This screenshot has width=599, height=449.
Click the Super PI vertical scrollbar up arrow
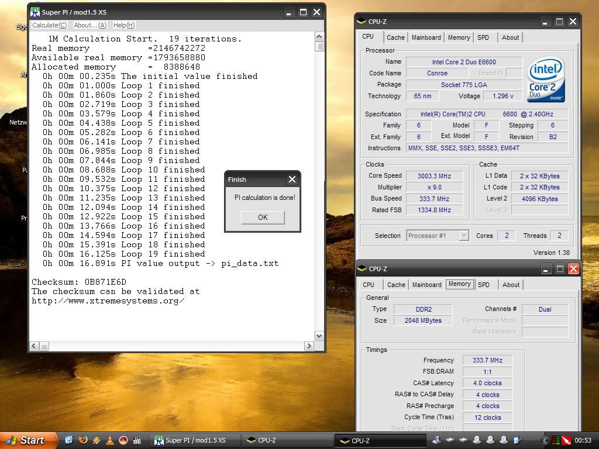(319, 37)
